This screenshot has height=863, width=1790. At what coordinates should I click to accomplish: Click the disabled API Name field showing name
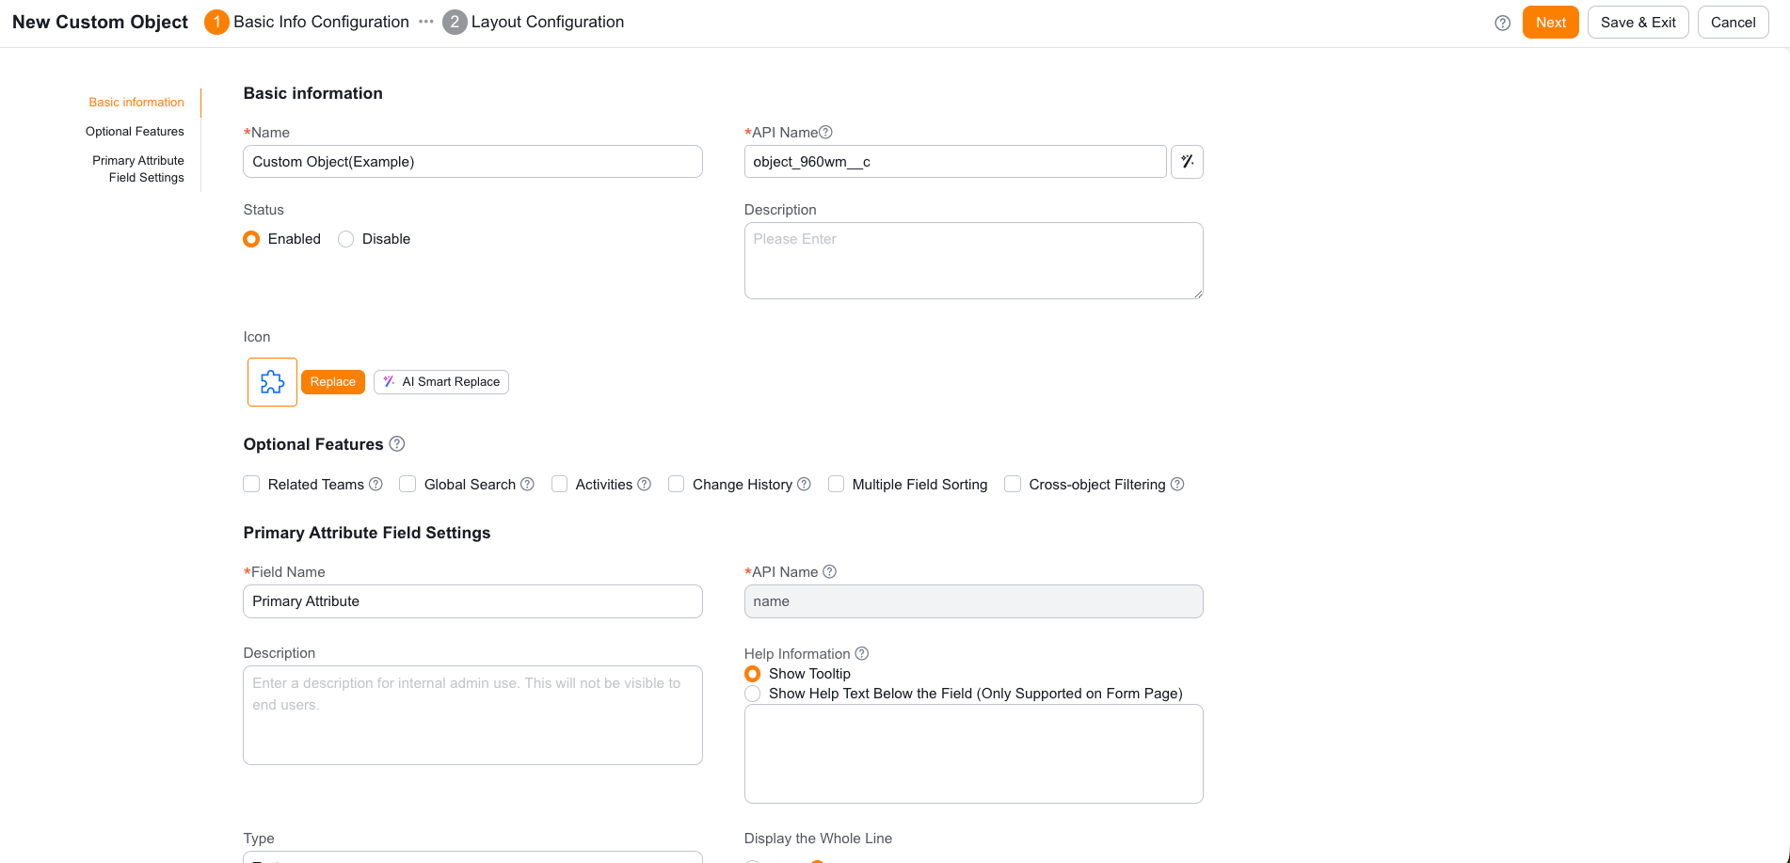pyautogui.click(x=973, y=601)
